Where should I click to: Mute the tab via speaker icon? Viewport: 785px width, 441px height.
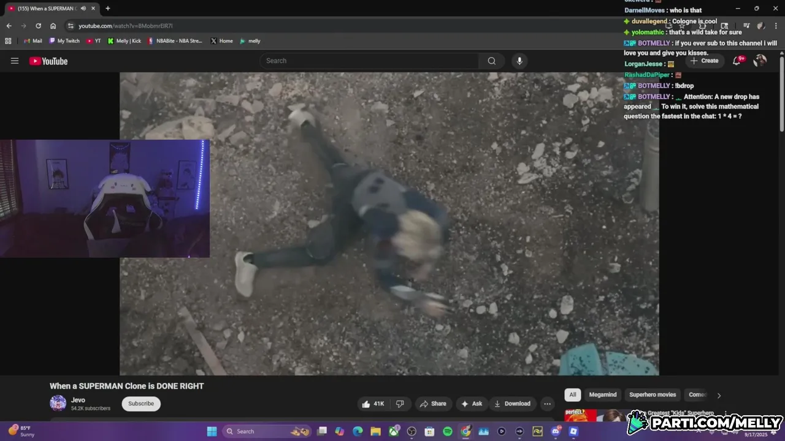83,9
